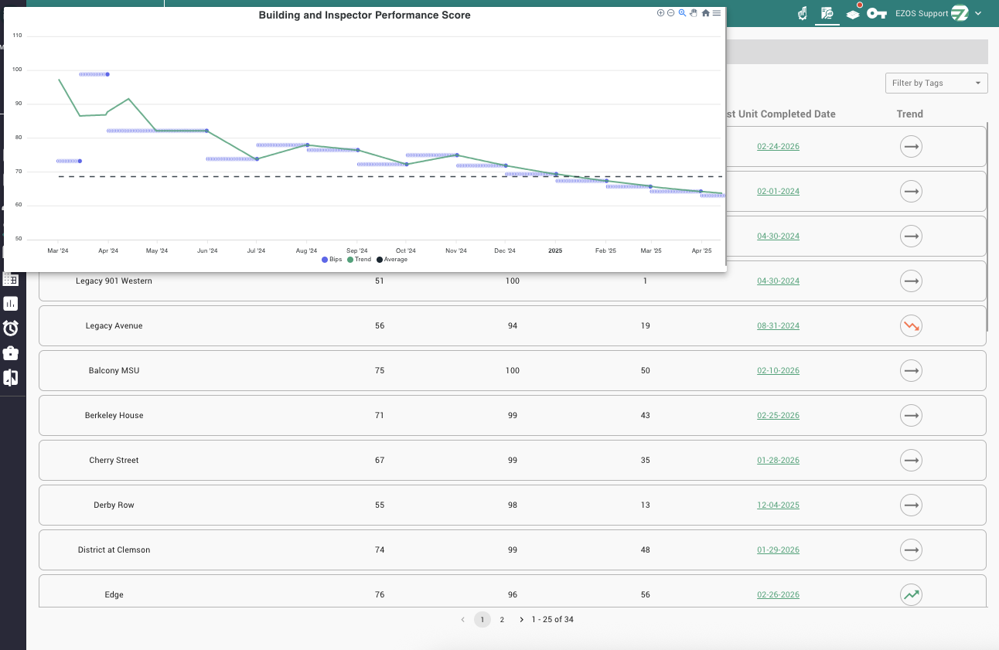999x650 pixels.
Task: Click the key icon in header
Action: [876, 13]
